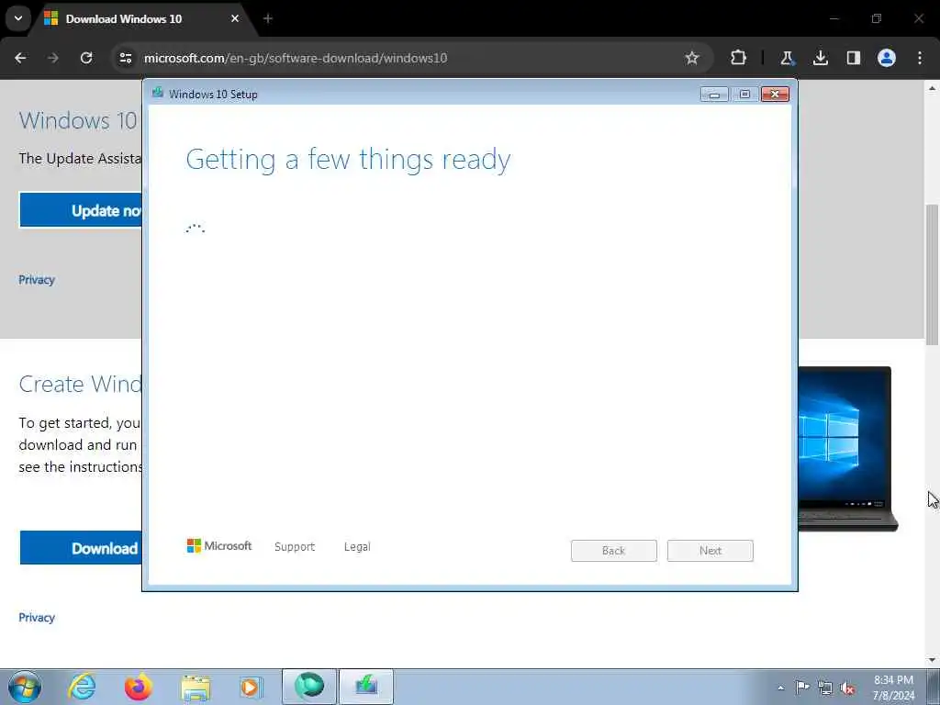The height and width of the screenshot is (705, 940).
Task: Show Chrome downloads
Action: [820, 58]
